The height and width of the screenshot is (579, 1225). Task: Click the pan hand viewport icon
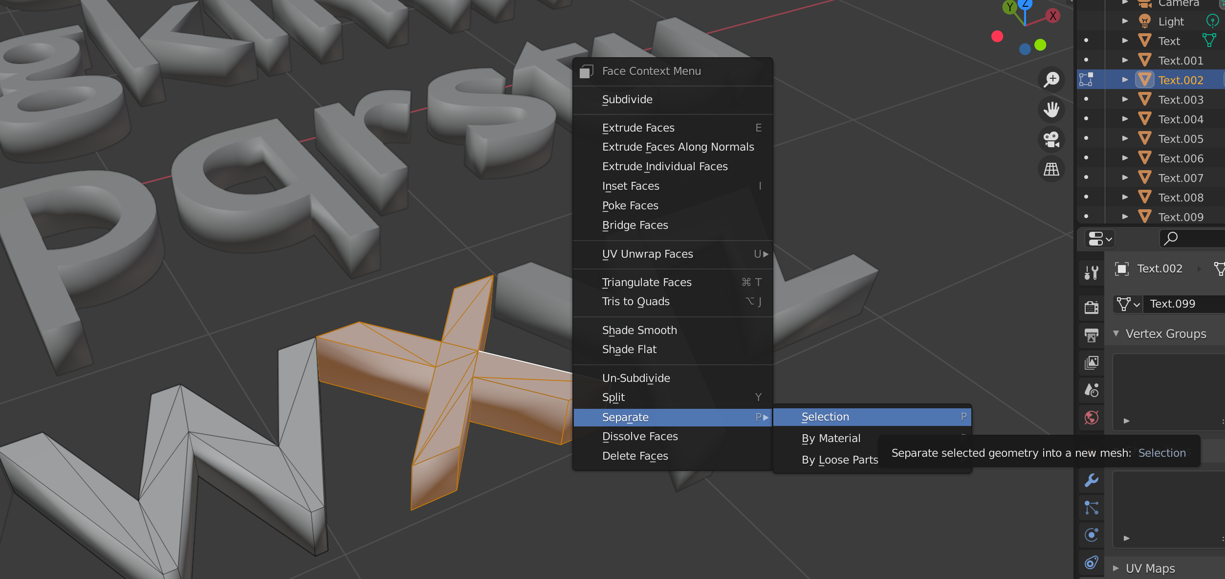click(x=1051, y=110)
